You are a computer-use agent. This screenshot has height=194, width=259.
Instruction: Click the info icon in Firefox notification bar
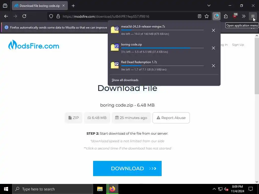pyautogui.click(x=6, y=27)
